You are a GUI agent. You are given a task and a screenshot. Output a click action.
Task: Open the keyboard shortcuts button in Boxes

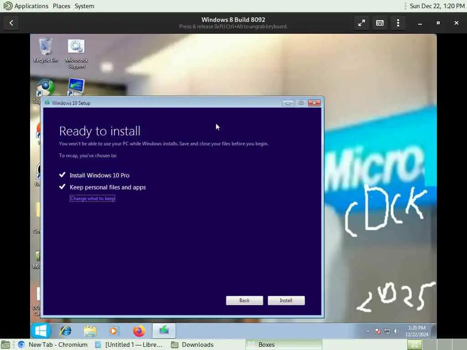pyautogui.click(x=380, y=23)
